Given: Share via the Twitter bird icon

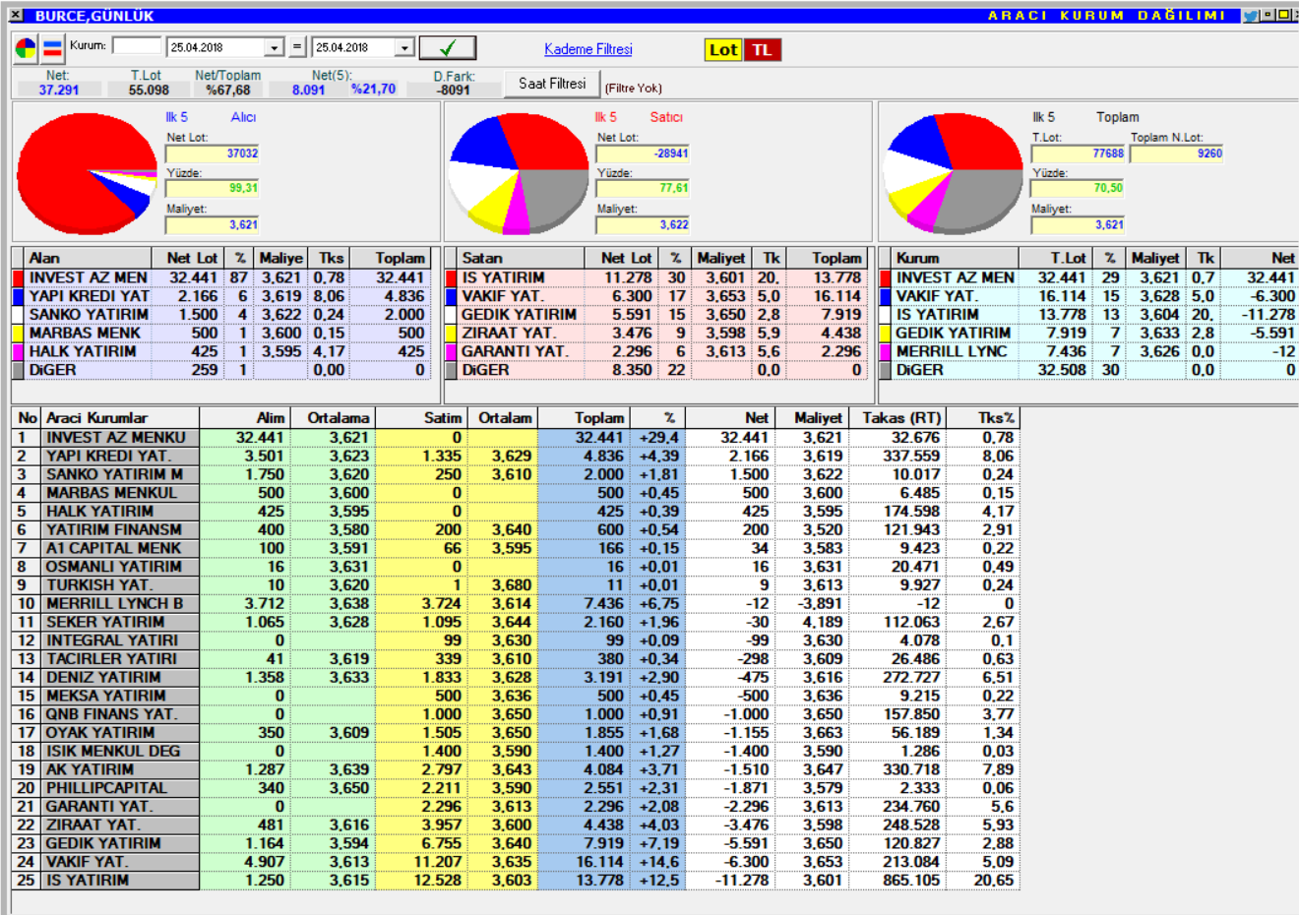Looking at the screenshot, I should pyautogui.click(x=1250, y=16).
